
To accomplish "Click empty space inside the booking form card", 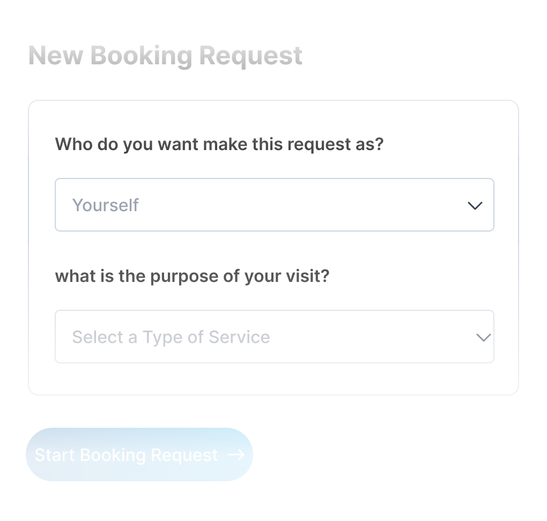I will pos(440,145).
